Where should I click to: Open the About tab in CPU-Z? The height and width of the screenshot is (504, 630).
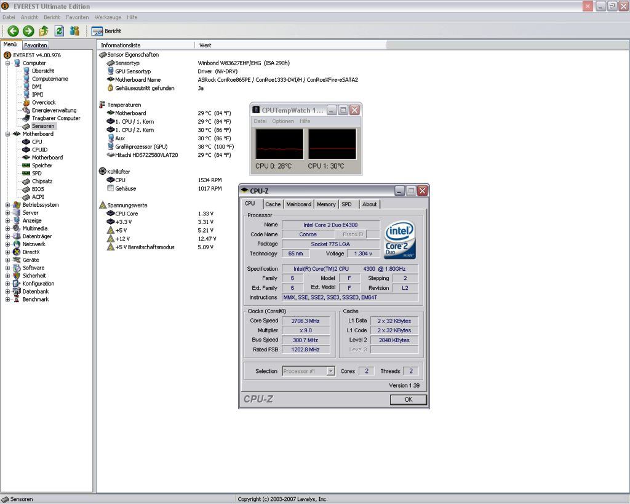tap(369, 204)
